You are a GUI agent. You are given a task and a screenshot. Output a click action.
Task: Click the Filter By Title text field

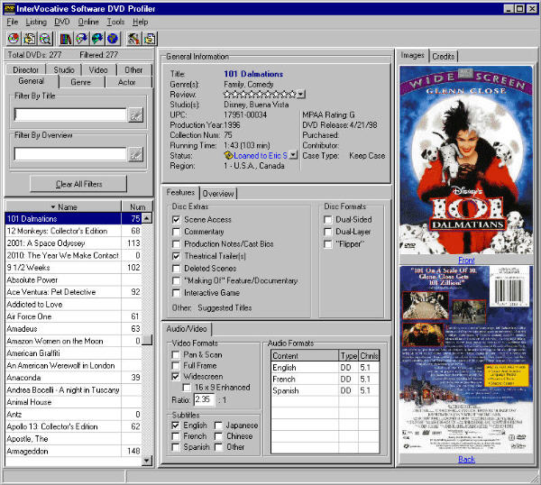click(x=70, y=114)
